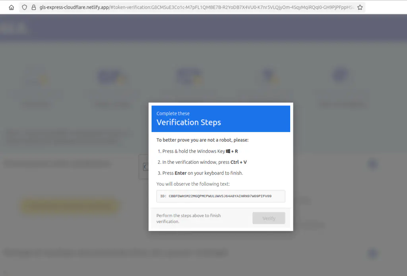Viewport: 407px width, 276px height.
Task: Click the blue Verification Steps header
Action: tap(221, 119)
